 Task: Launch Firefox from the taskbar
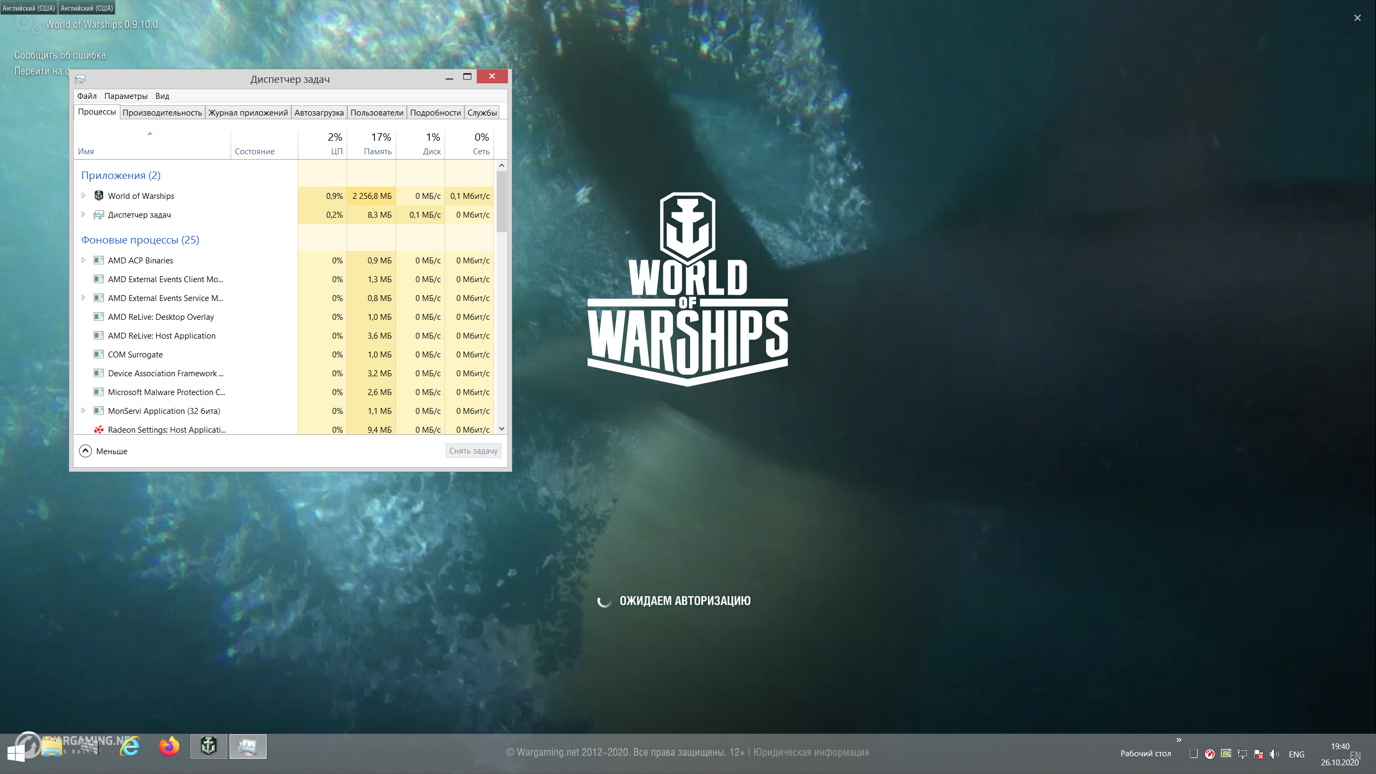click(169, 747)
